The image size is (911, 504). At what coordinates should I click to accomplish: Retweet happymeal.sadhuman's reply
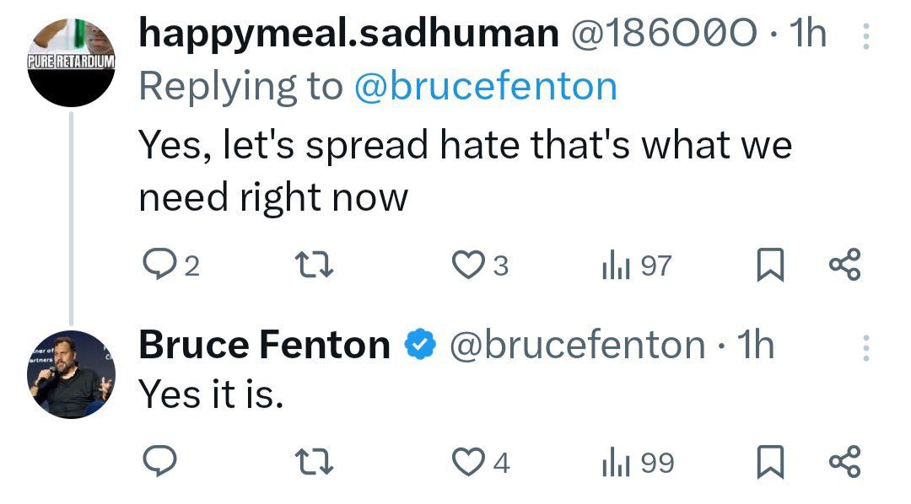(318, 267)
